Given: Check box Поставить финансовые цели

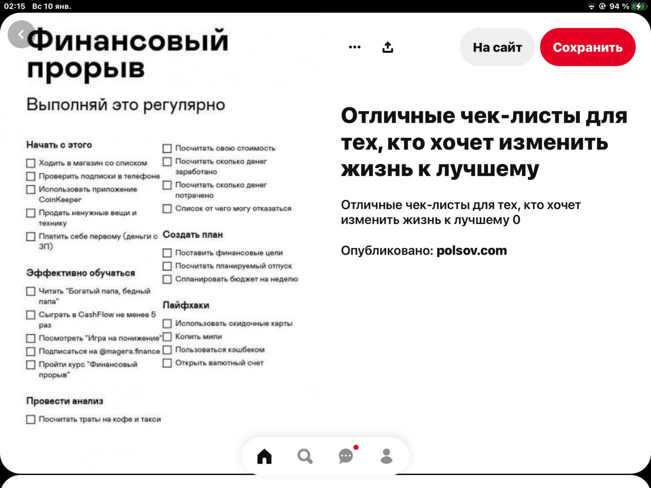Looking at the screenshot, I should click(167, 253).
